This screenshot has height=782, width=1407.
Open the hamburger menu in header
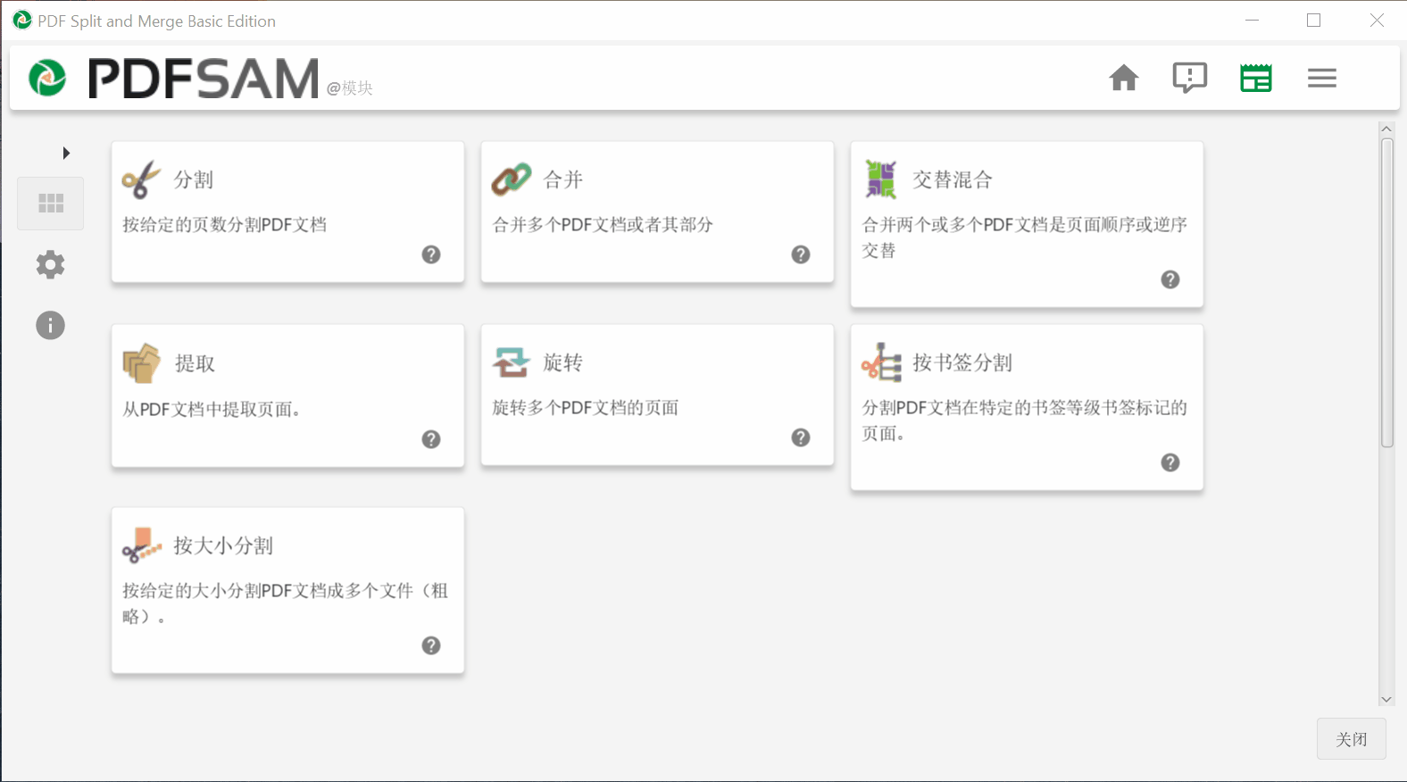tap(1322, 78)
